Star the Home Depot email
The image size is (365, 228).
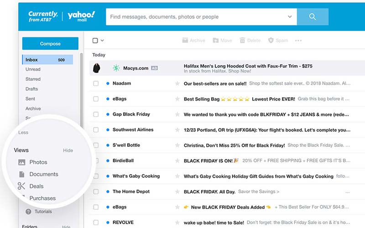177,192
